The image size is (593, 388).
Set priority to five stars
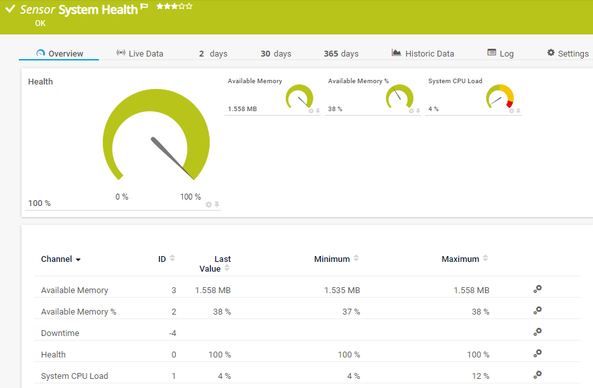click(x=189, y=6)
